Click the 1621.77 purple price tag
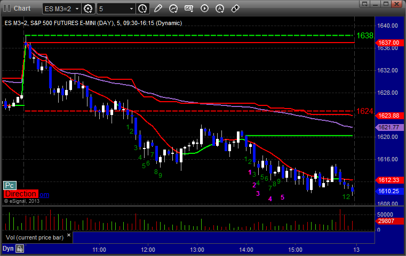The width and height of the screenshot is (406, 256). (x=389, y=127)
